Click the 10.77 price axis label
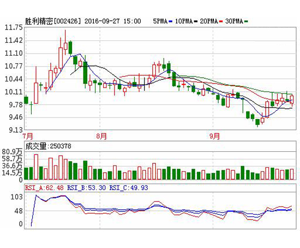Viewport: 300px width, 248px height. coord(14,66)
